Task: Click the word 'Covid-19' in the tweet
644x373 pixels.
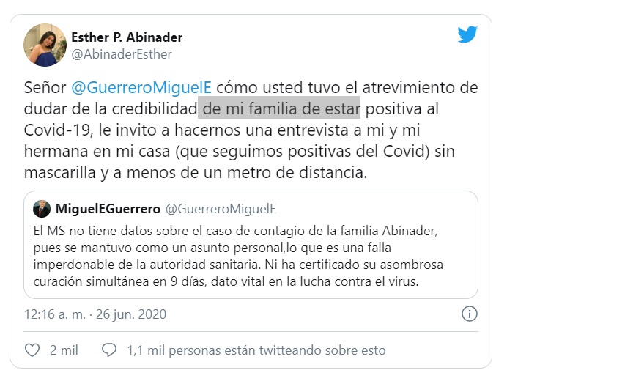Action: click(x=53, y=131)
